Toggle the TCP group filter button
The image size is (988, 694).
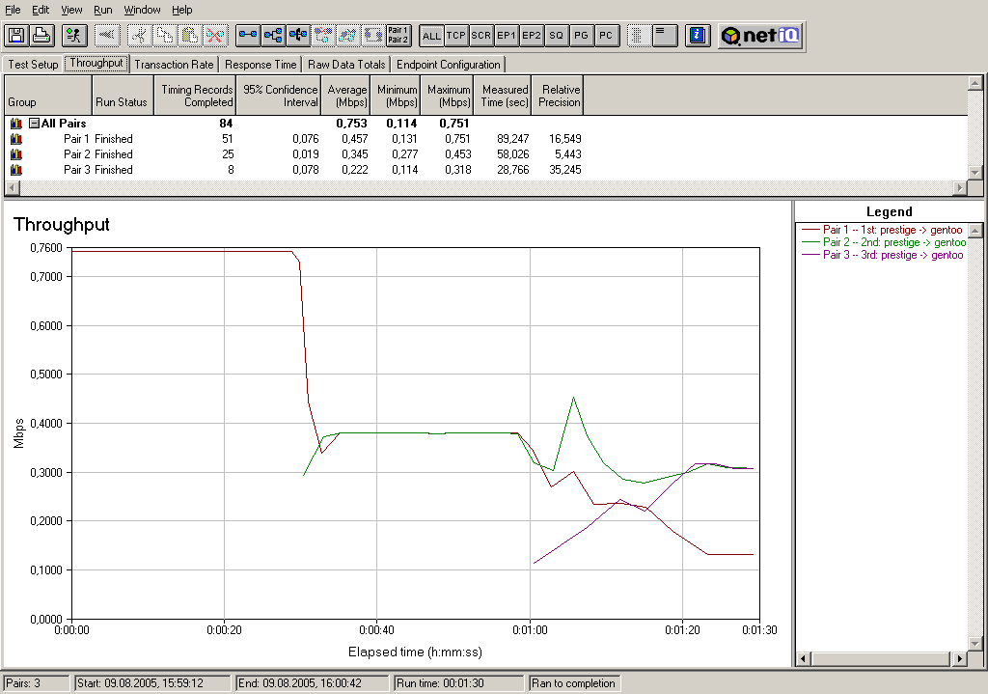tap(456, 36)
